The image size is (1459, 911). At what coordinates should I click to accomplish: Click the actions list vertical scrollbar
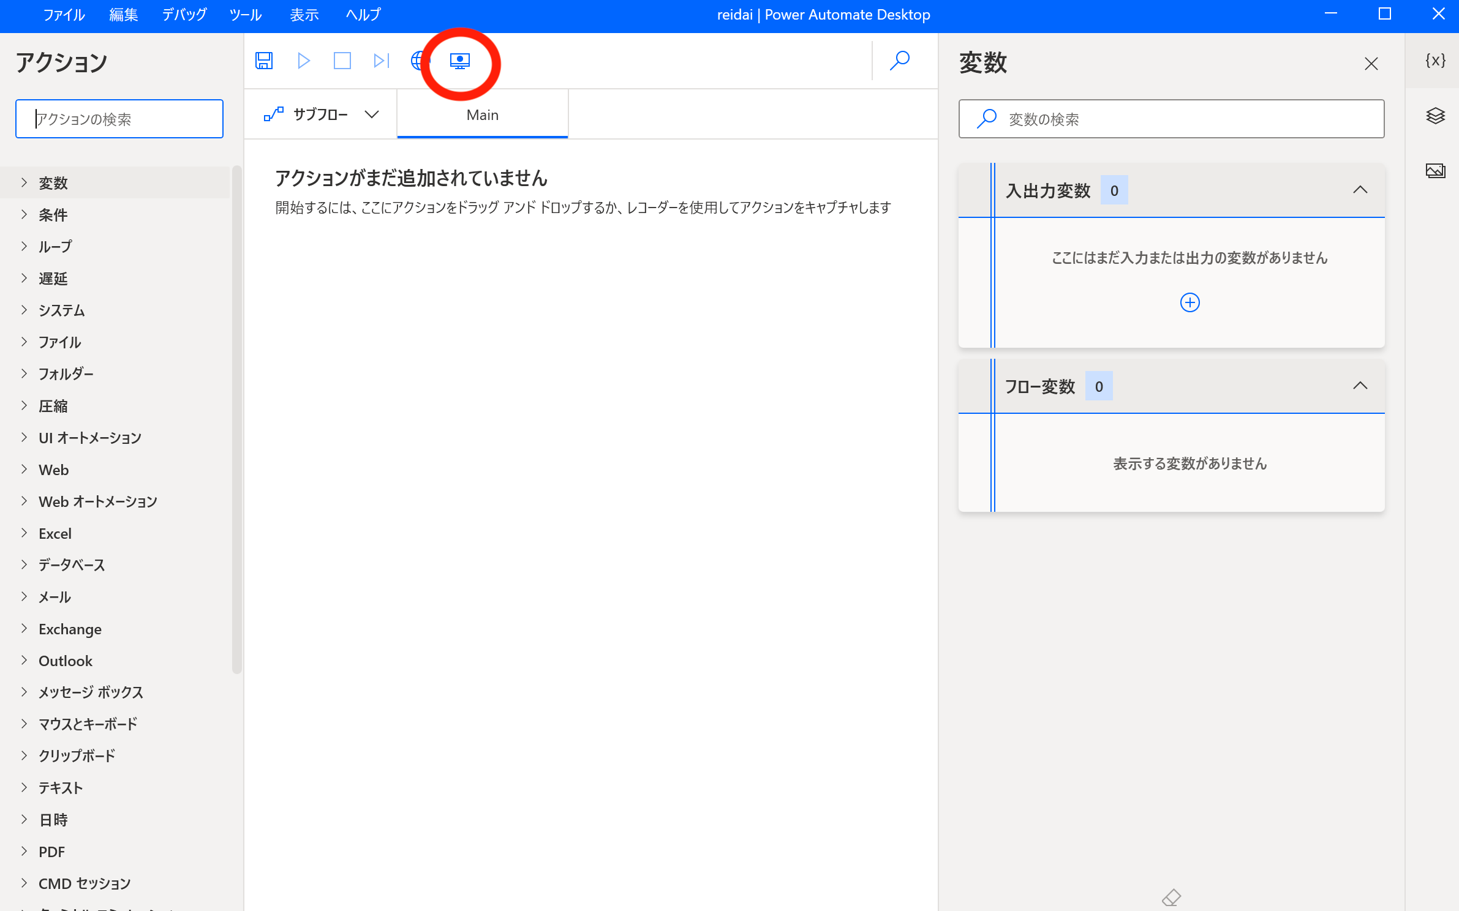[x=236, y=419]
